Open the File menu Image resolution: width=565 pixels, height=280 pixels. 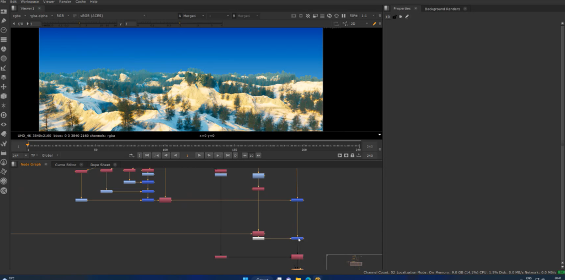[3, 2]
